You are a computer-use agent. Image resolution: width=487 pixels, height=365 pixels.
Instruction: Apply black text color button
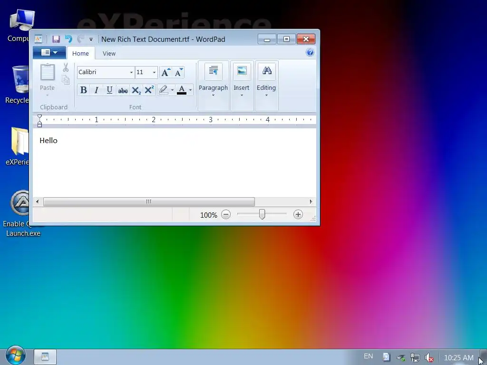[182, 90]
